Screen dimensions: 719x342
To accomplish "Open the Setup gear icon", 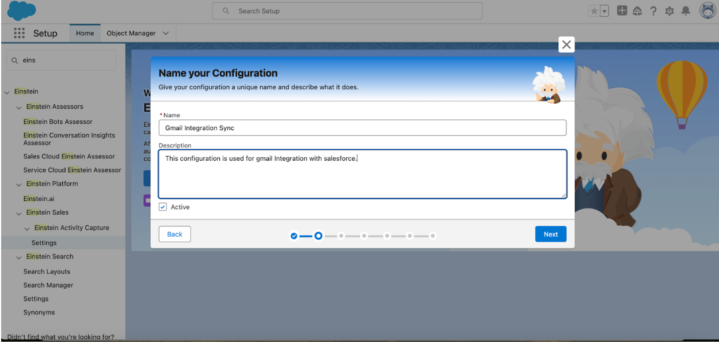I will click(669, 11).
